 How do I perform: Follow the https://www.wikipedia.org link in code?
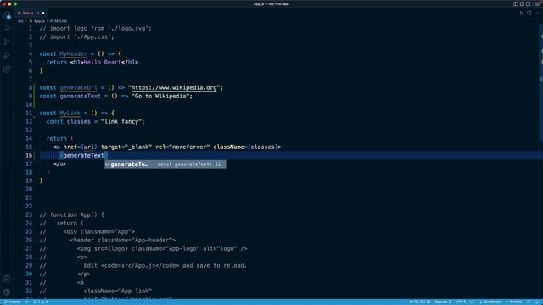tap(174, 87)
